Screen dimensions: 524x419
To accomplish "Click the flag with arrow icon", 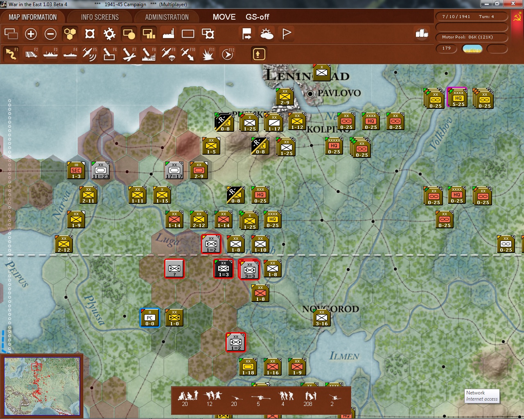I will tap(247, 34).
